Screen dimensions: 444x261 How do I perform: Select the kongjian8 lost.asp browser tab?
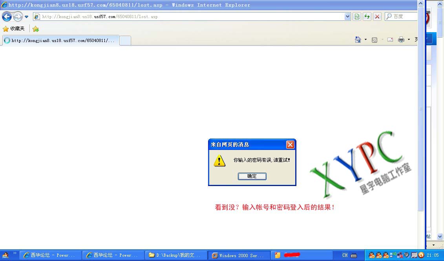click(61, 40)
